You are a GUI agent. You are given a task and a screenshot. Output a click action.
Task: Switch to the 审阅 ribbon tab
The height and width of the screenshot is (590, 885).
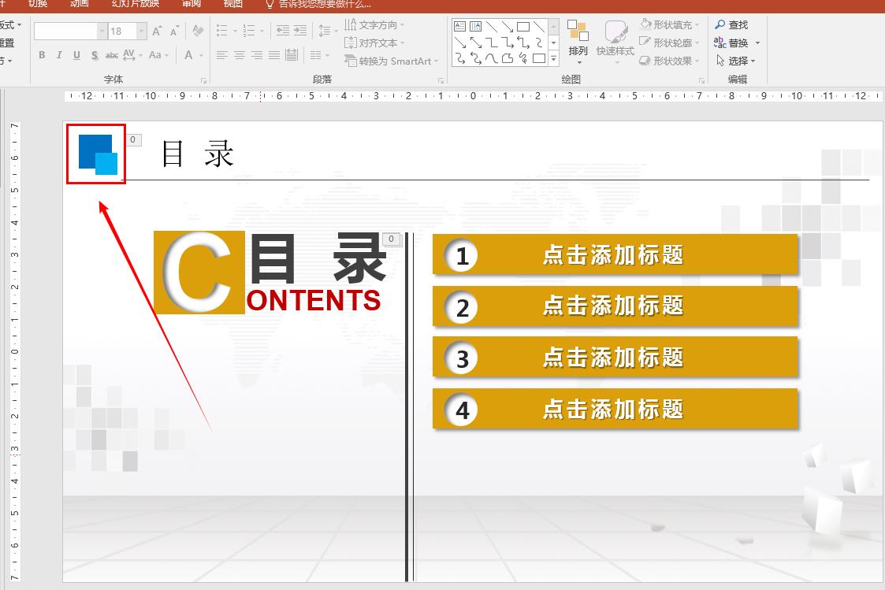(x=188, y=4)
